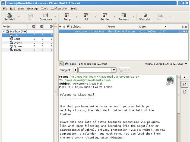Image resolution: width=190 pixels, height=142 pixels.
Task: Collapse the Mailbox (MH) tree
Action: 4,31
